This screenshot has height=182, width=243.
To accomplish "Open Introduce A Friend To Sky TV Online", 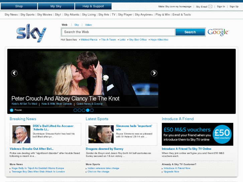I will 187,149.
